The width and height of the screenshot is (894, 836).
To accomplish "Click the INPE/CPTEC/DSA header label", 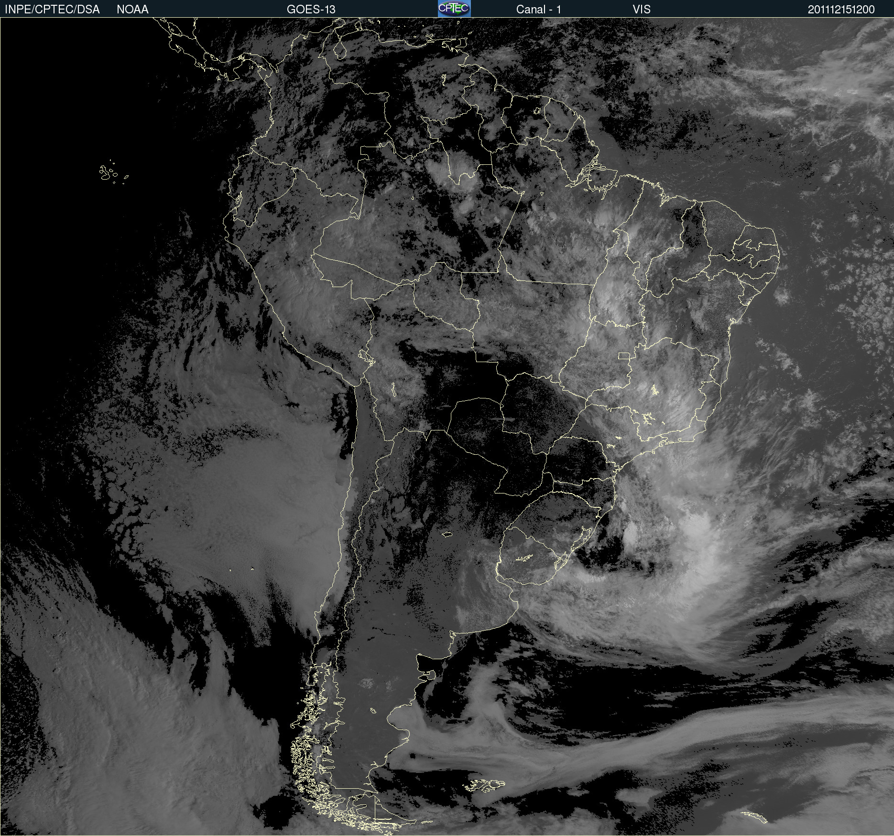I will [x=52, y=10].
